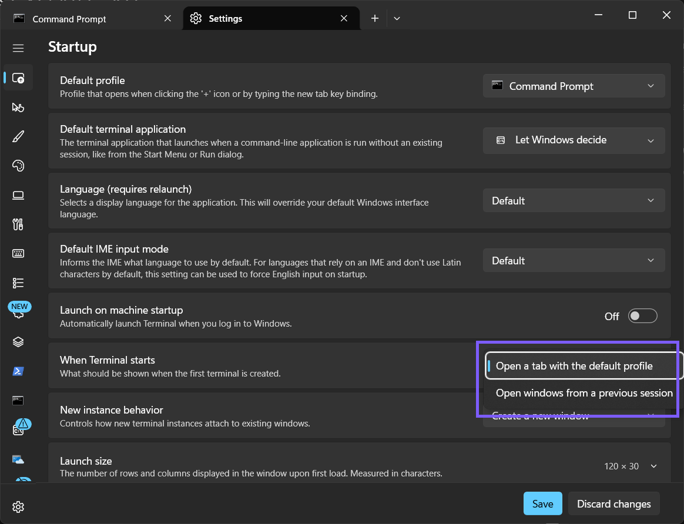Select the Startup settings page icon
Image resolution: width=684 pixels, height=524 pixels.
18,78
